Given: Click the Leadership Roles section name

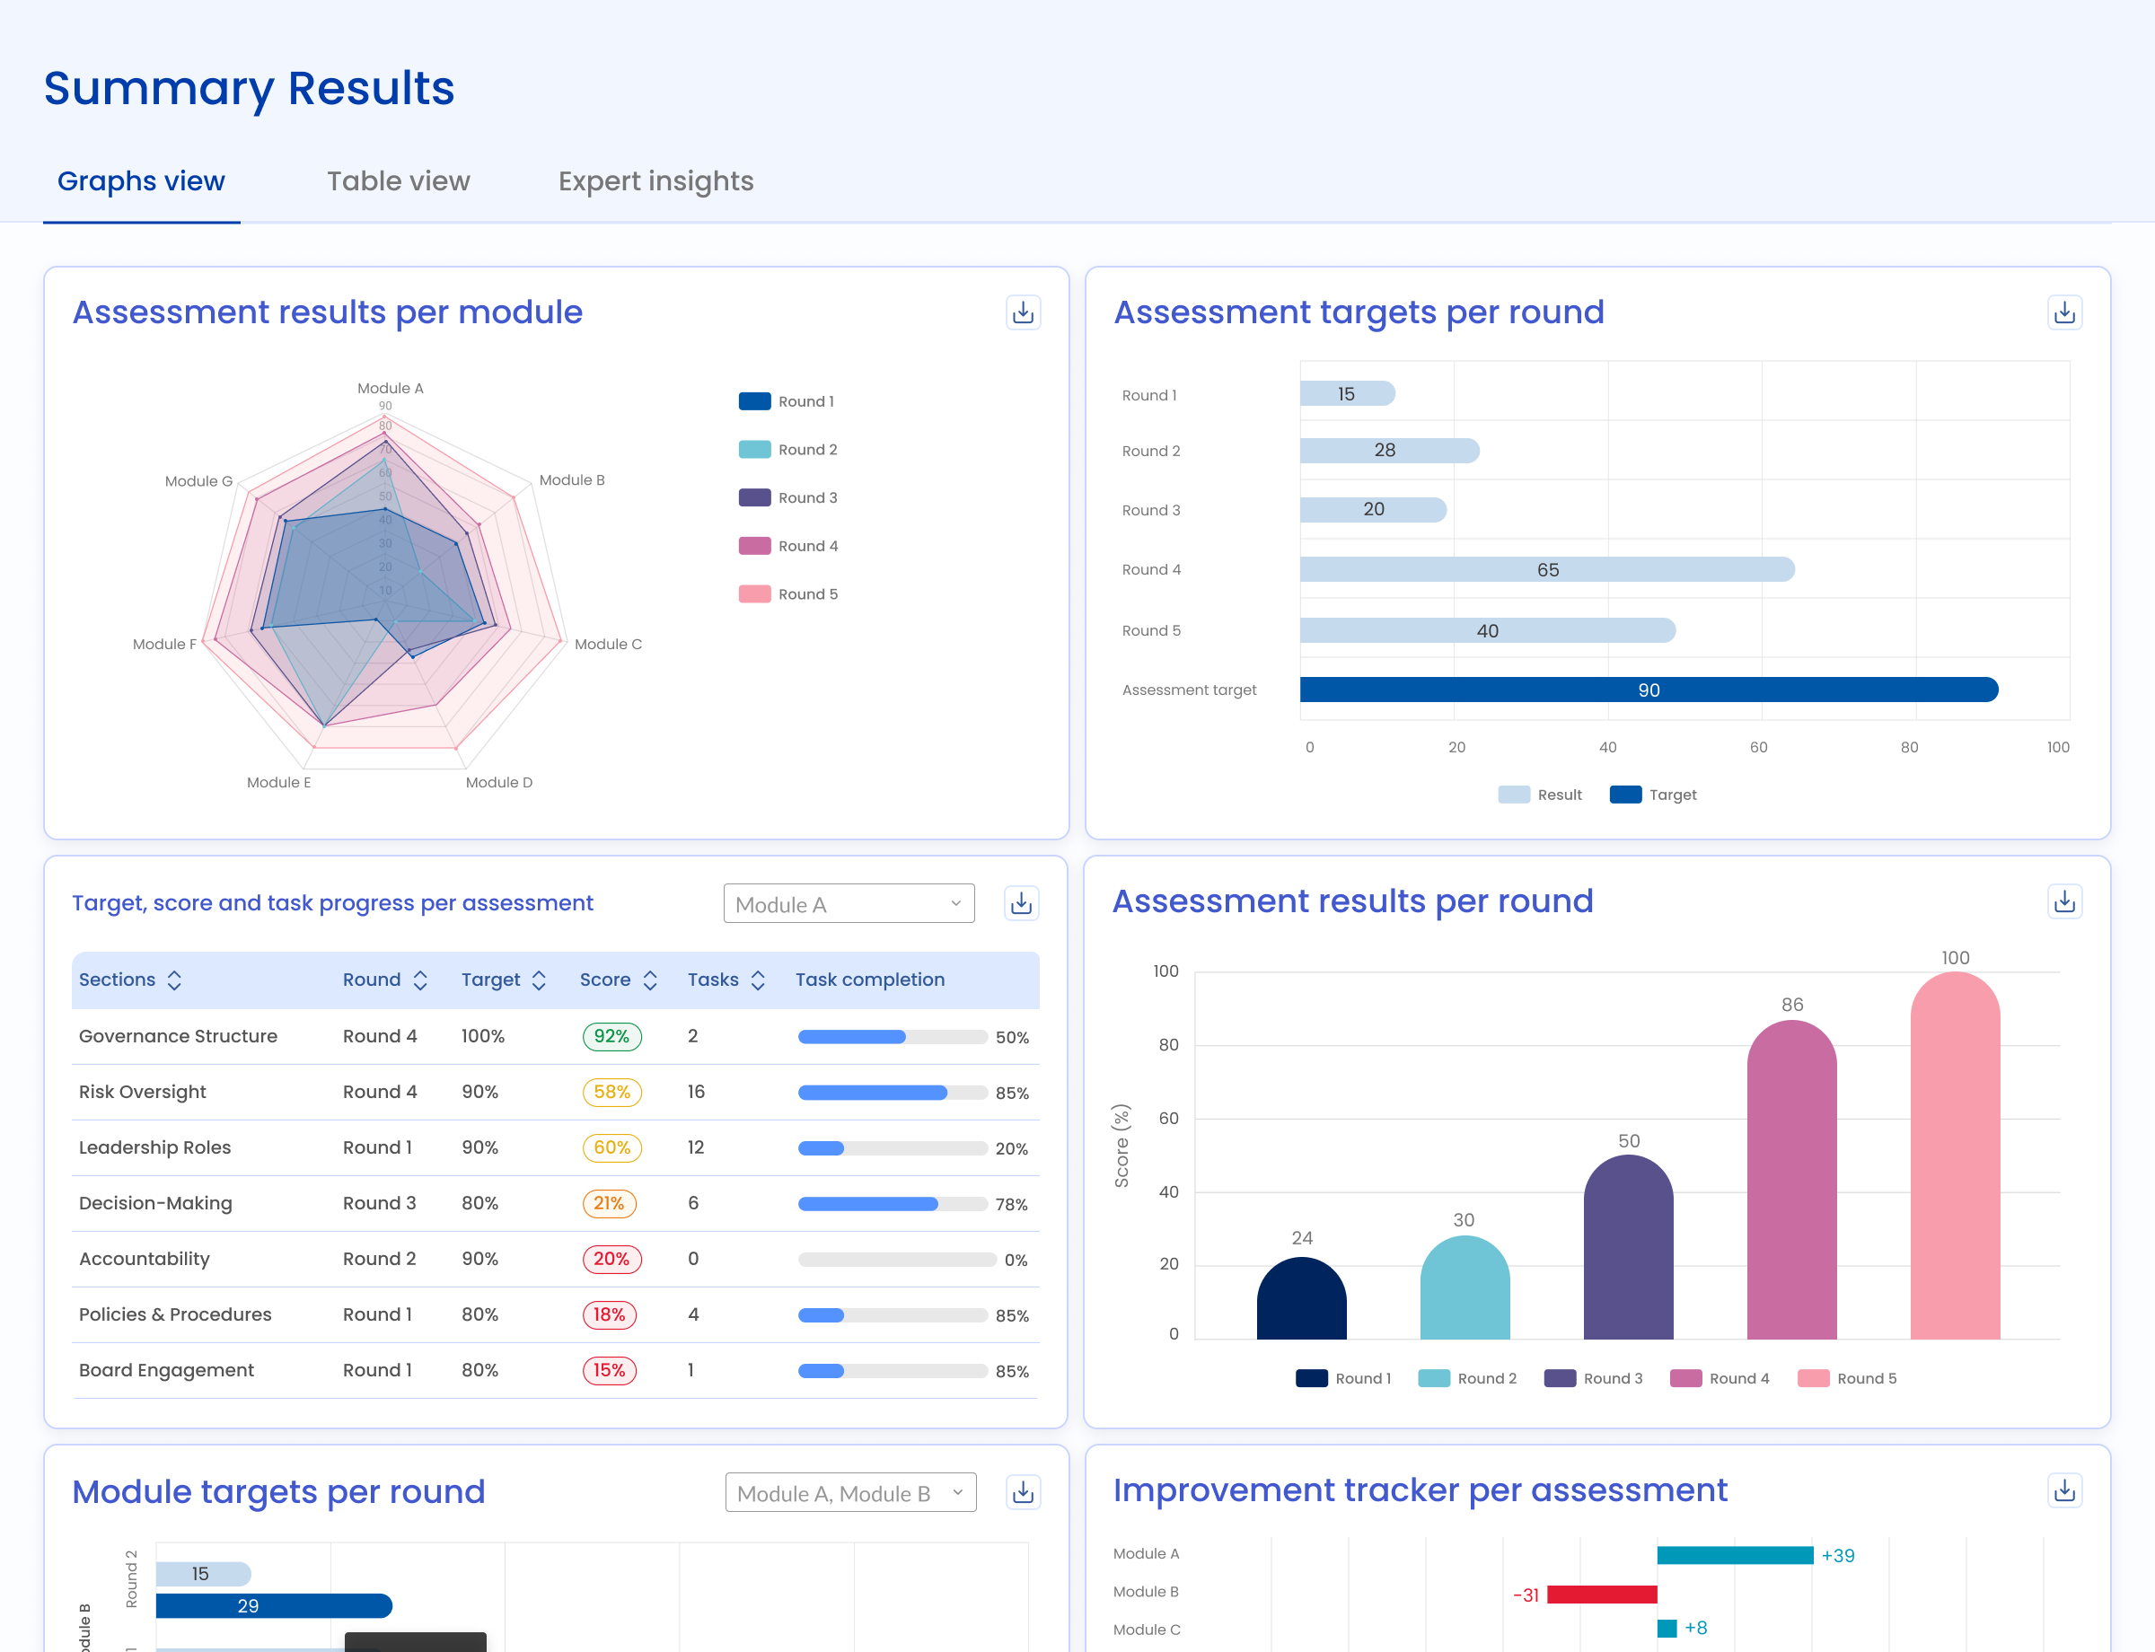Looking at the screenshot, I should [154, 1147].
